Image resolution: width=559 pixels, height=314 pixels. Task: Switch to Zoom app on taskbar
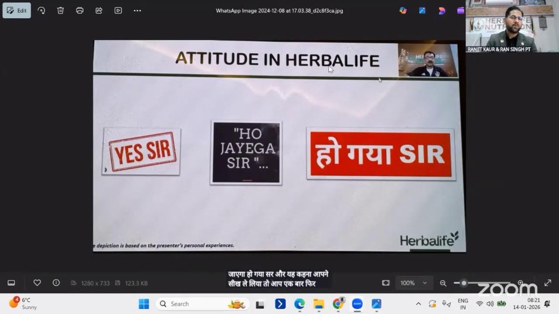click(x=357, y=304)
